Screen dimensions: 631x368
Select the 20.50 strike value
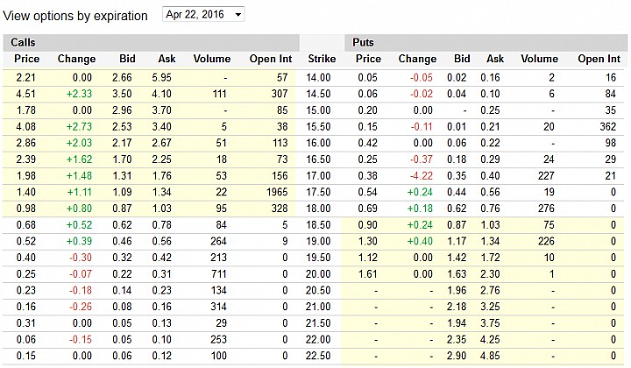pos(318,290)
